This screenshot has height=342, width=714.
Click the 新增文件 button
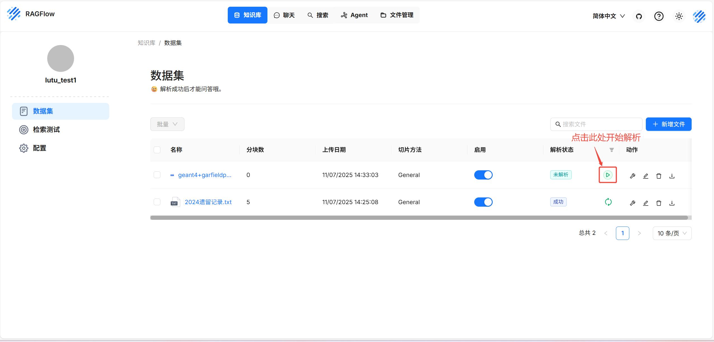pyautogui.click(x=668, y=124)
